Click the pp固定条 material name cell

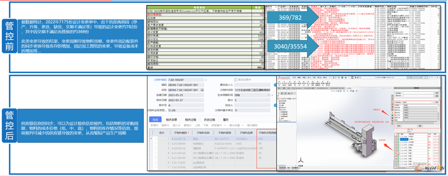(202, 163)
